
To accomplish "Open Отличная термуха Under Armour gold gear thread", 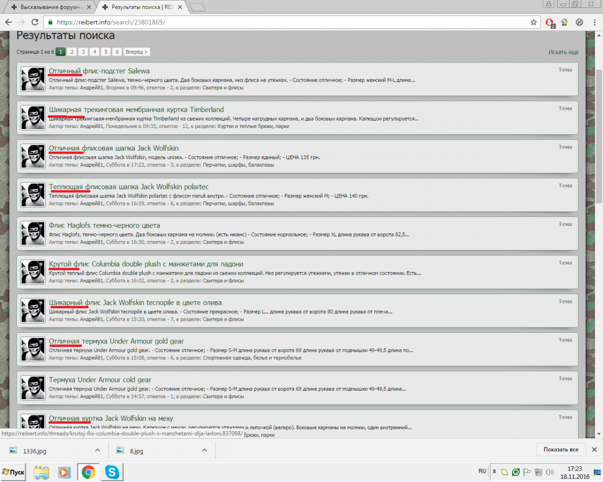I will (x=117, y=341).
